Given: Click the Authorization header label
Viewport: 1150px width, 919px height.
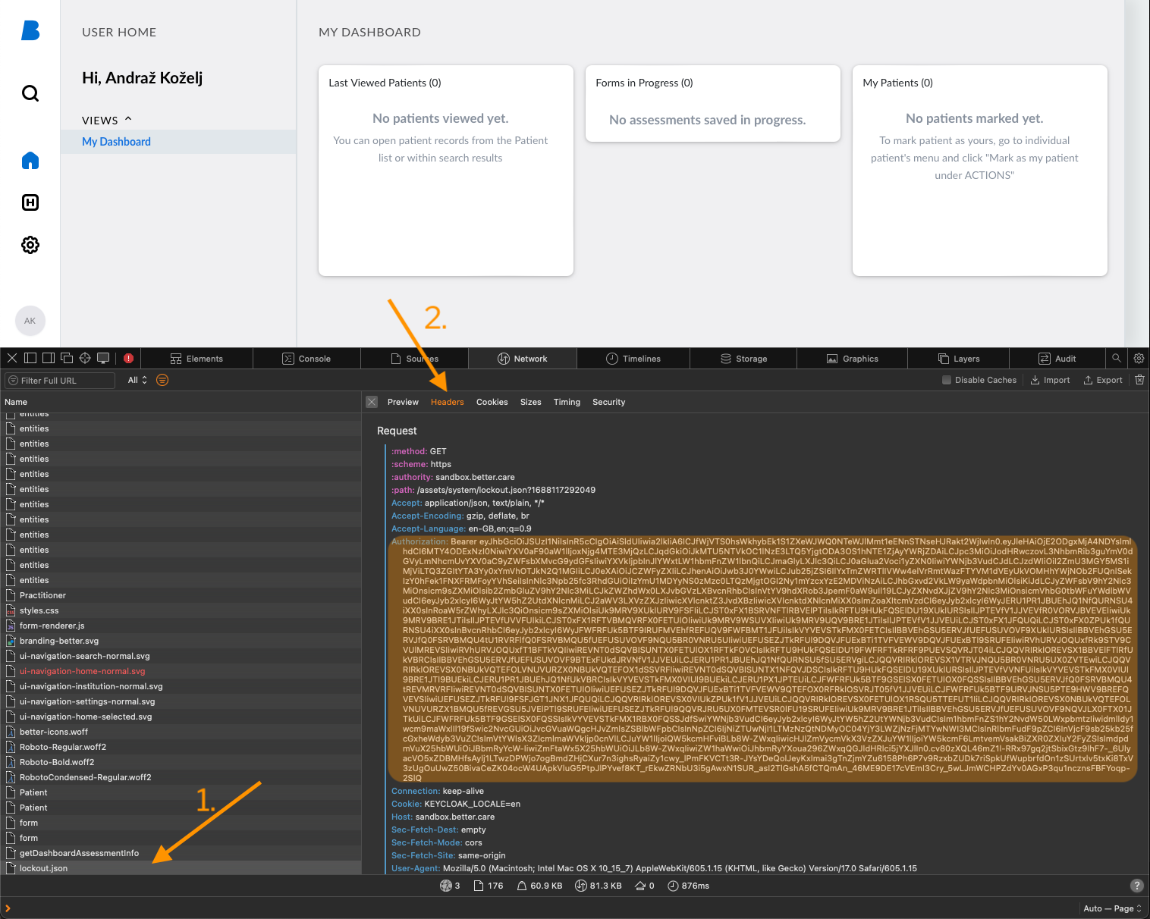Looking at the screenshot, I should [x=419, y=541].
